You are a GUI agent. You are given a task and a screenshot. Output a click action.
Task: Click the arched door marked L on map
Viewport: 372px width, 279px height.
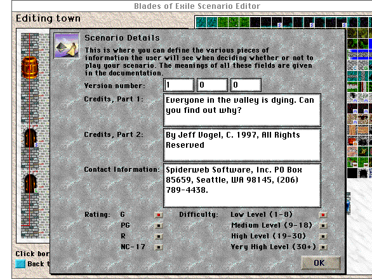(x=30, y=183)
